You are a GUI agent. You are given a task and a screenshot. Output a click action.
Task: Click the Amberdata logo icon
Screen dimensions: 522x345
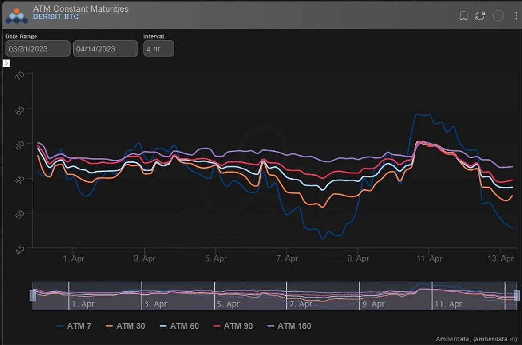pos(16,16)
